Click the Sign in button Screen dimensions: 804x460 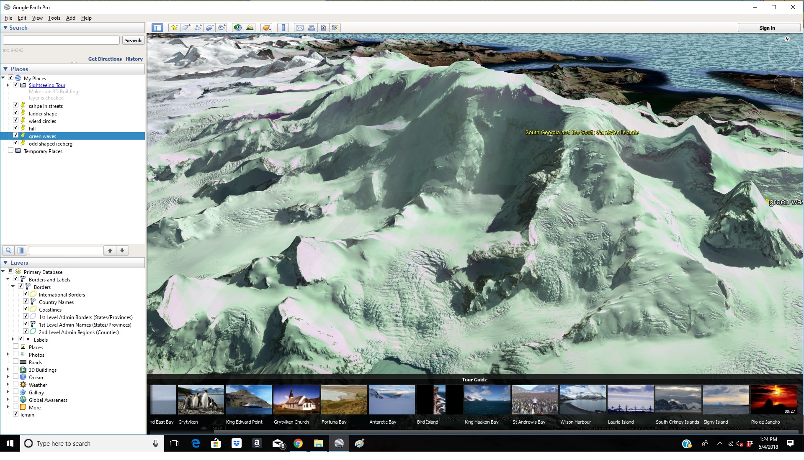(x=769, y=28)
